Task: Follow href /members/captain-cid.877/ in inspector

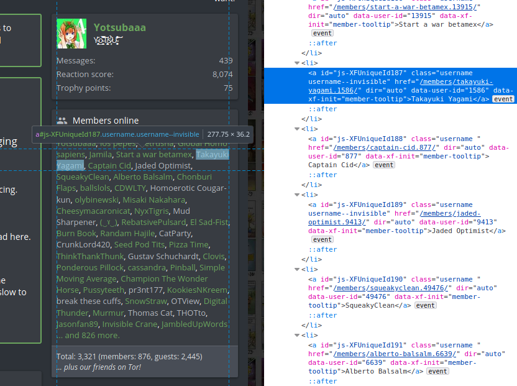Action: coord(384,147)
